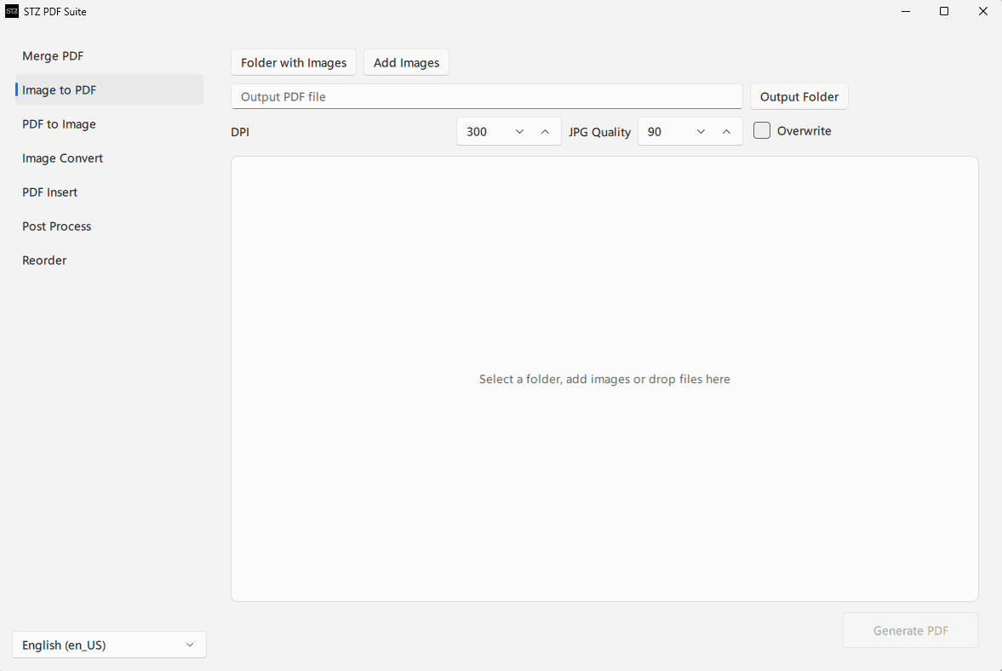The image size is (1002, 671).
Task: Click Folder with Images button
Action: (x=294, y=63)
